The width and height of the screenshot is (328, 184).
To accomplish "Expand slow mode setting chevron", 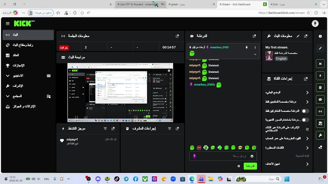I will pos(307,93).
